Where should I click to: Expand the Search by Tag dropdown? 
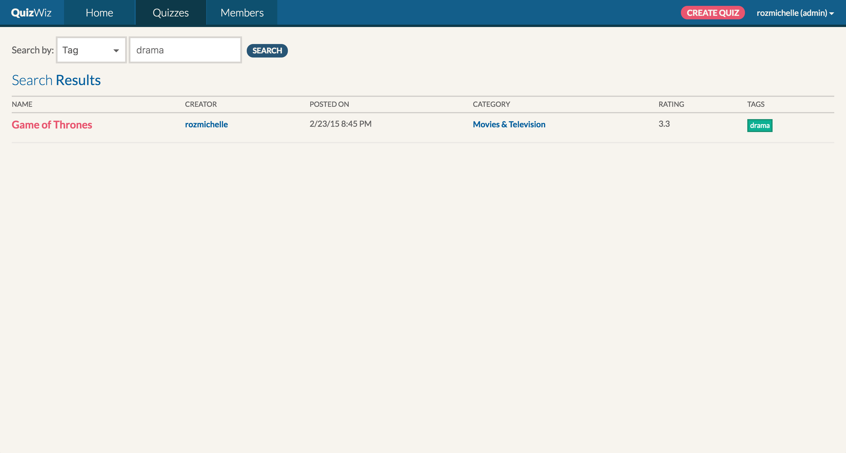(x=91, y=50)
